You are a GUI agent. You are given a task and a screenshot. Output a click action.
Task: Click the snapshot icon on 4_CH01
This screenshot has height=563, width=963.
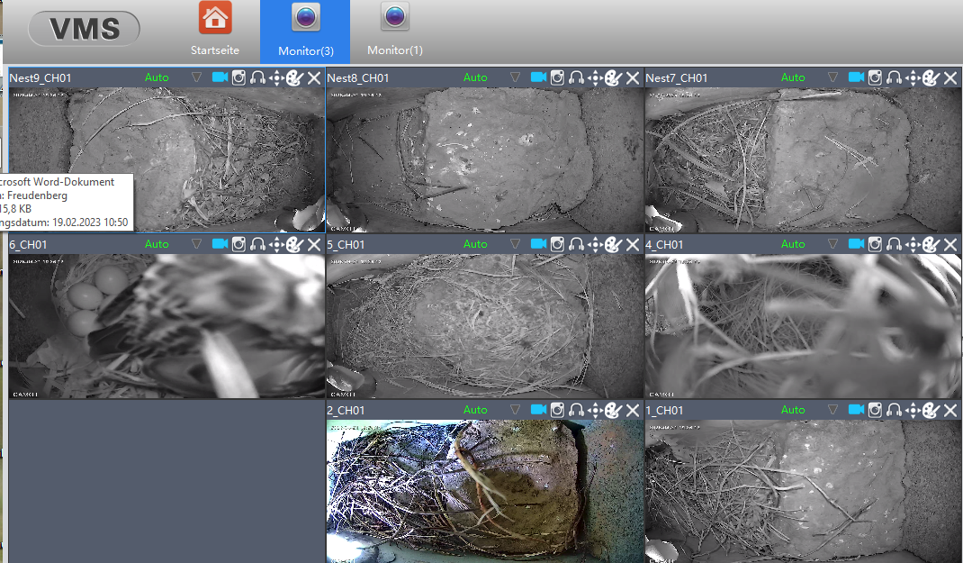(x=876, y=244)
